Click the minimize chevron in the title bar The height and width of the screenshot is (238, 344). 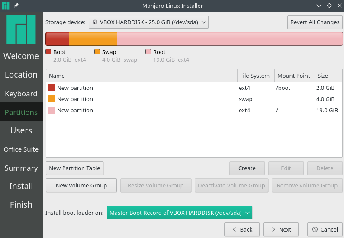point(319,6)
